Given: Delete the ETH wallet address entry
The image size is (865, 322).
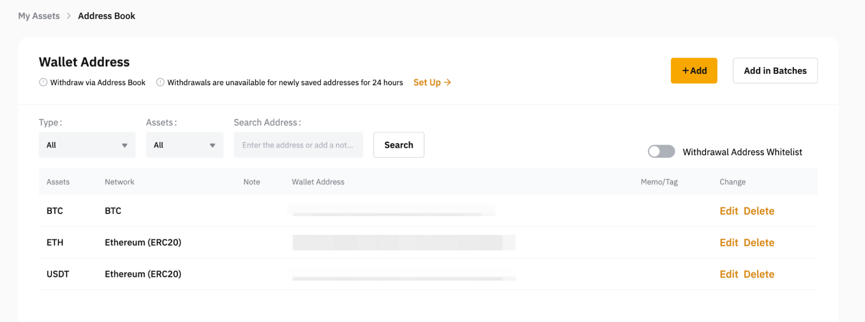Looking at the screenshot, I should (x=759, y=242).
